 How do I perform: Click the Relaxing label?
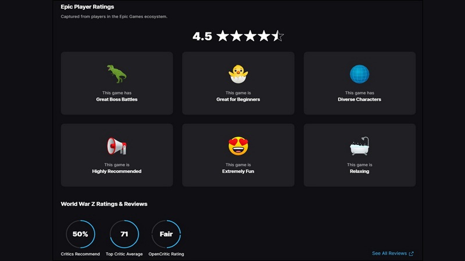pyautogui.click(x=359, y=171)
